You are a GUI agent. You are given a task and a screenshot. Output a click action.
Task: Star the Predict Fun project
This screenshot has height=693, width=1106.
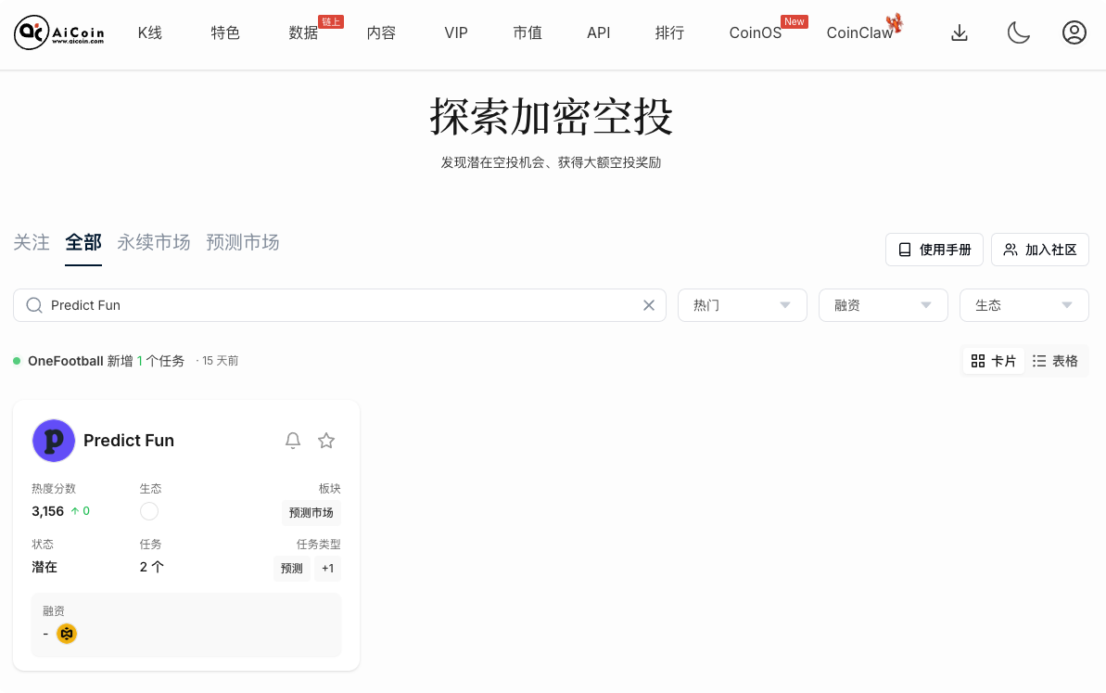326,441
